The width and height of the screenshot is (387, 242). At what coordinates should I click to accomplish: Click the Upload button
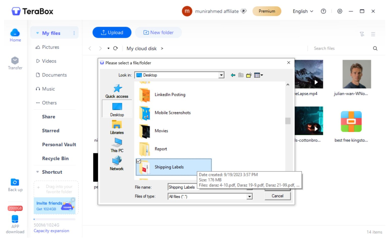pos(112,32)
